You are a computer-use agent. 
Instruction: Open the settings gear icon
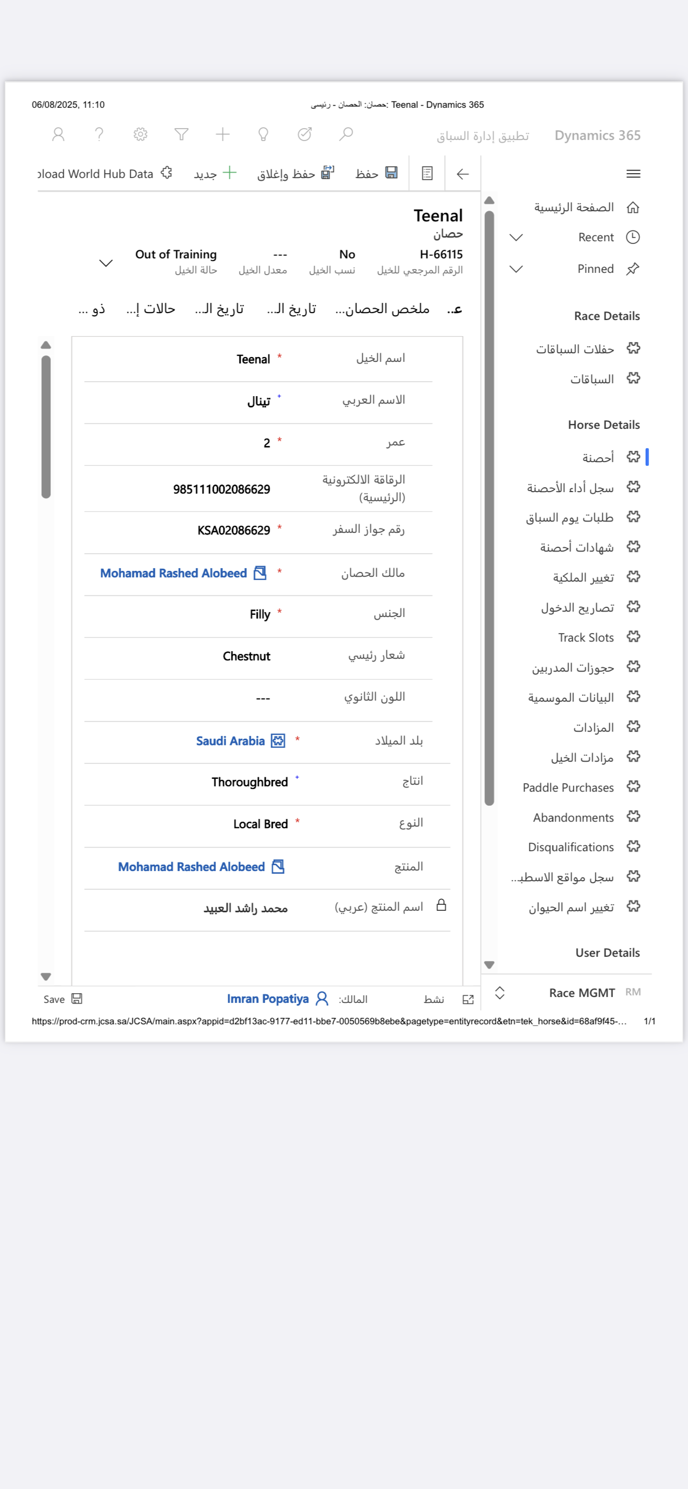coord(140,135)
